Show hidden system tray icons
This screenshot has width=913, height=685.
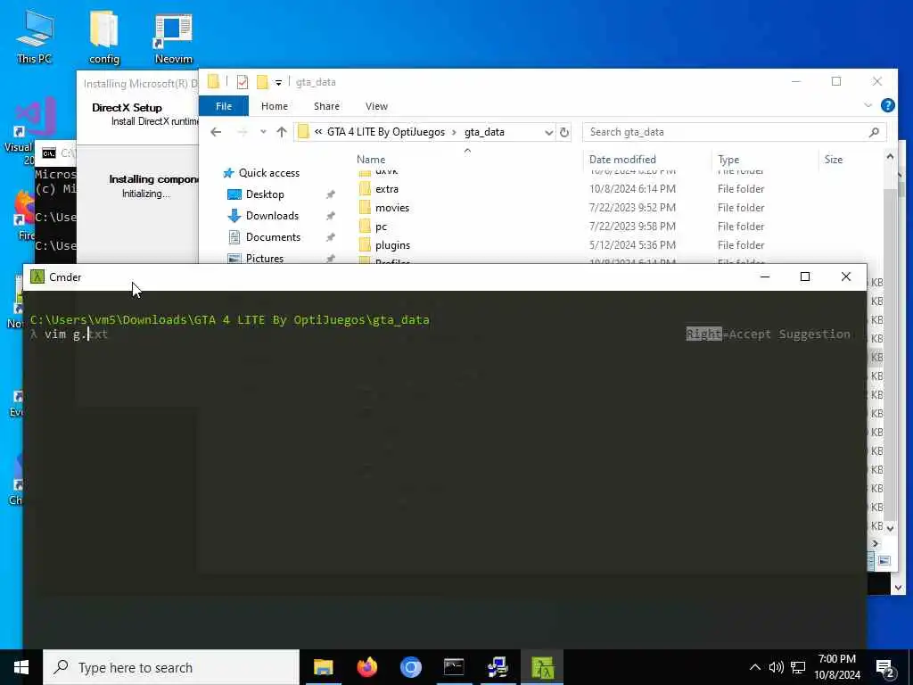pyautogui.click(x=754, y=667)
